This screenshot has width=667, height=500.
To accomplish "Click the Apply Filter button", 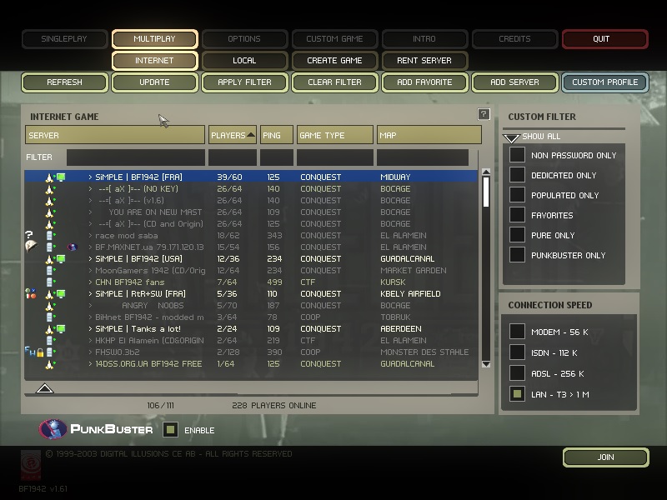I will click(244, 82).
